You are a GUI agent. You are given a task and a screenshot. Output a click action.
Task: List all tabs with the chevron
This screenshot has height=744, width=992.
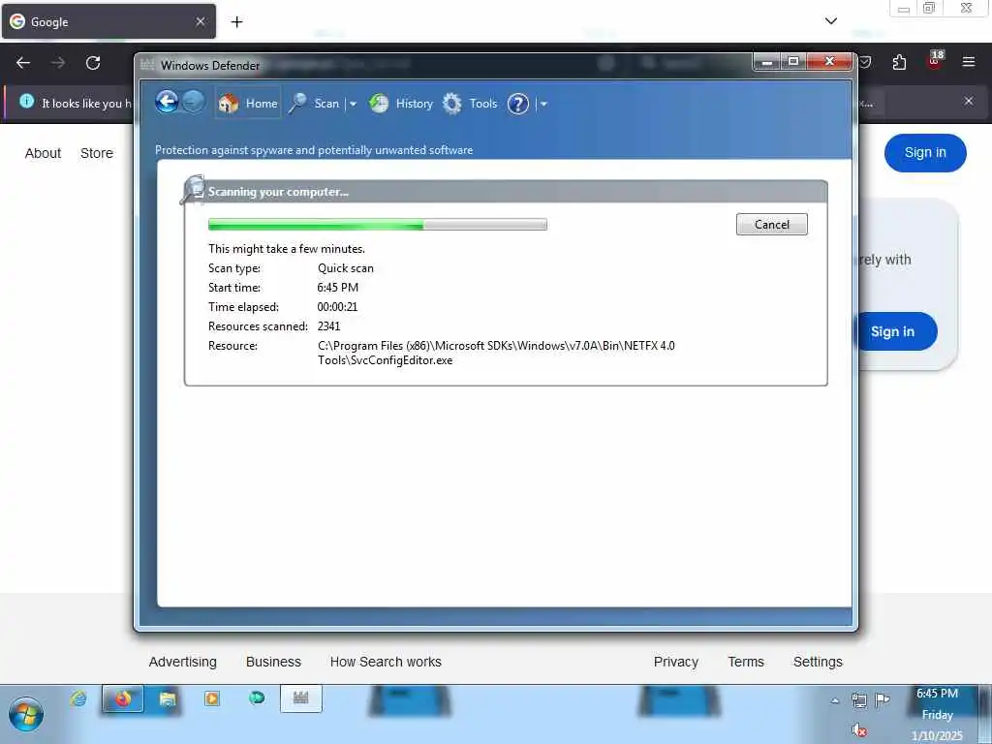[x=831, y=21]
